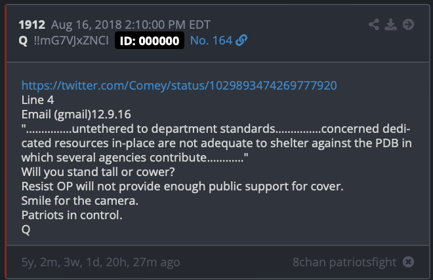Click the 'Patriots in control.' line
This screenshot has width=433, height=280.
pos(72,215)
